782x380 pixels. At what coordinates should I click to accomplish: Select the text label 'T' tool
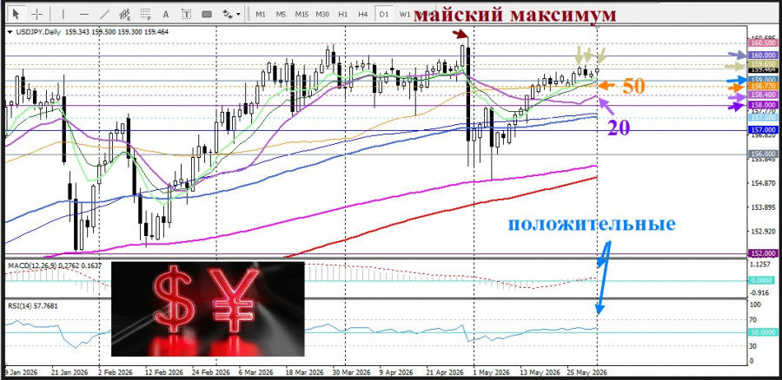pos(187,14)
